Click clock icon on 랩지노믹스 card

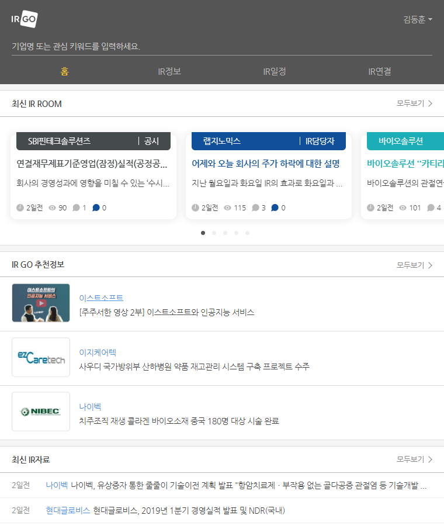point(195,208)
